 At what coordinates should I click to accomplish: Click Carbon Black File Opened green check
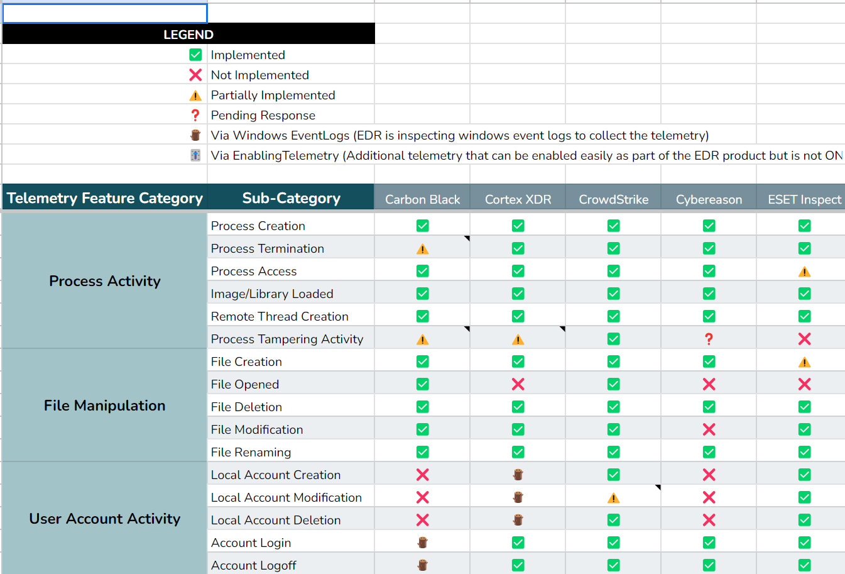tap(423, 384)
